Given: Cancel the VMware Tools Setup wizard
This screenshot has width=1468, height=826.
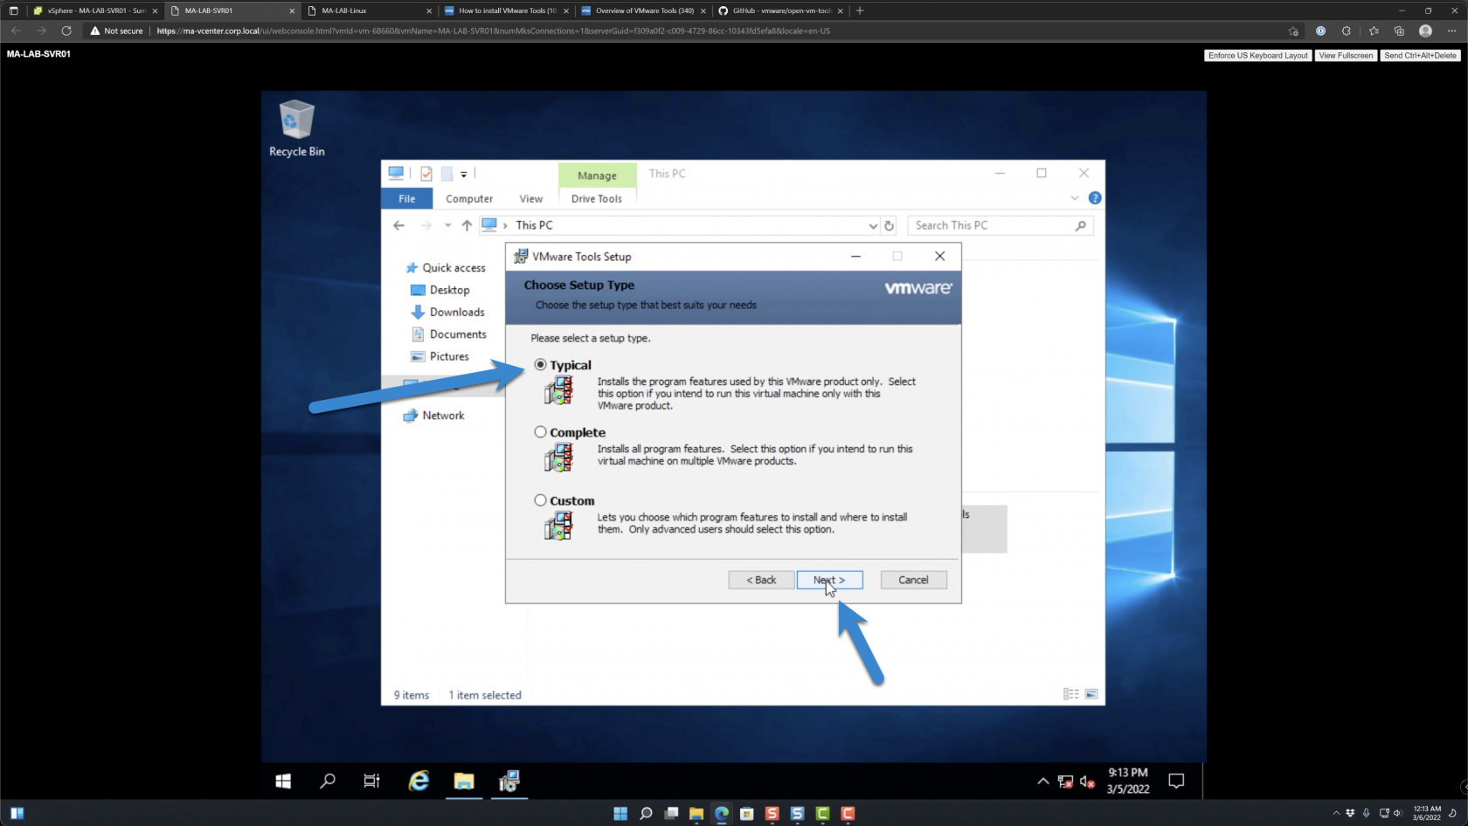Looking at the screenshot, I should click(x=913, y=580).
